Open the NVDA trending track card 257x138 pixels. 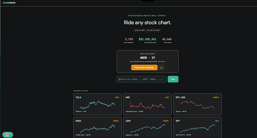click(98, 127)
